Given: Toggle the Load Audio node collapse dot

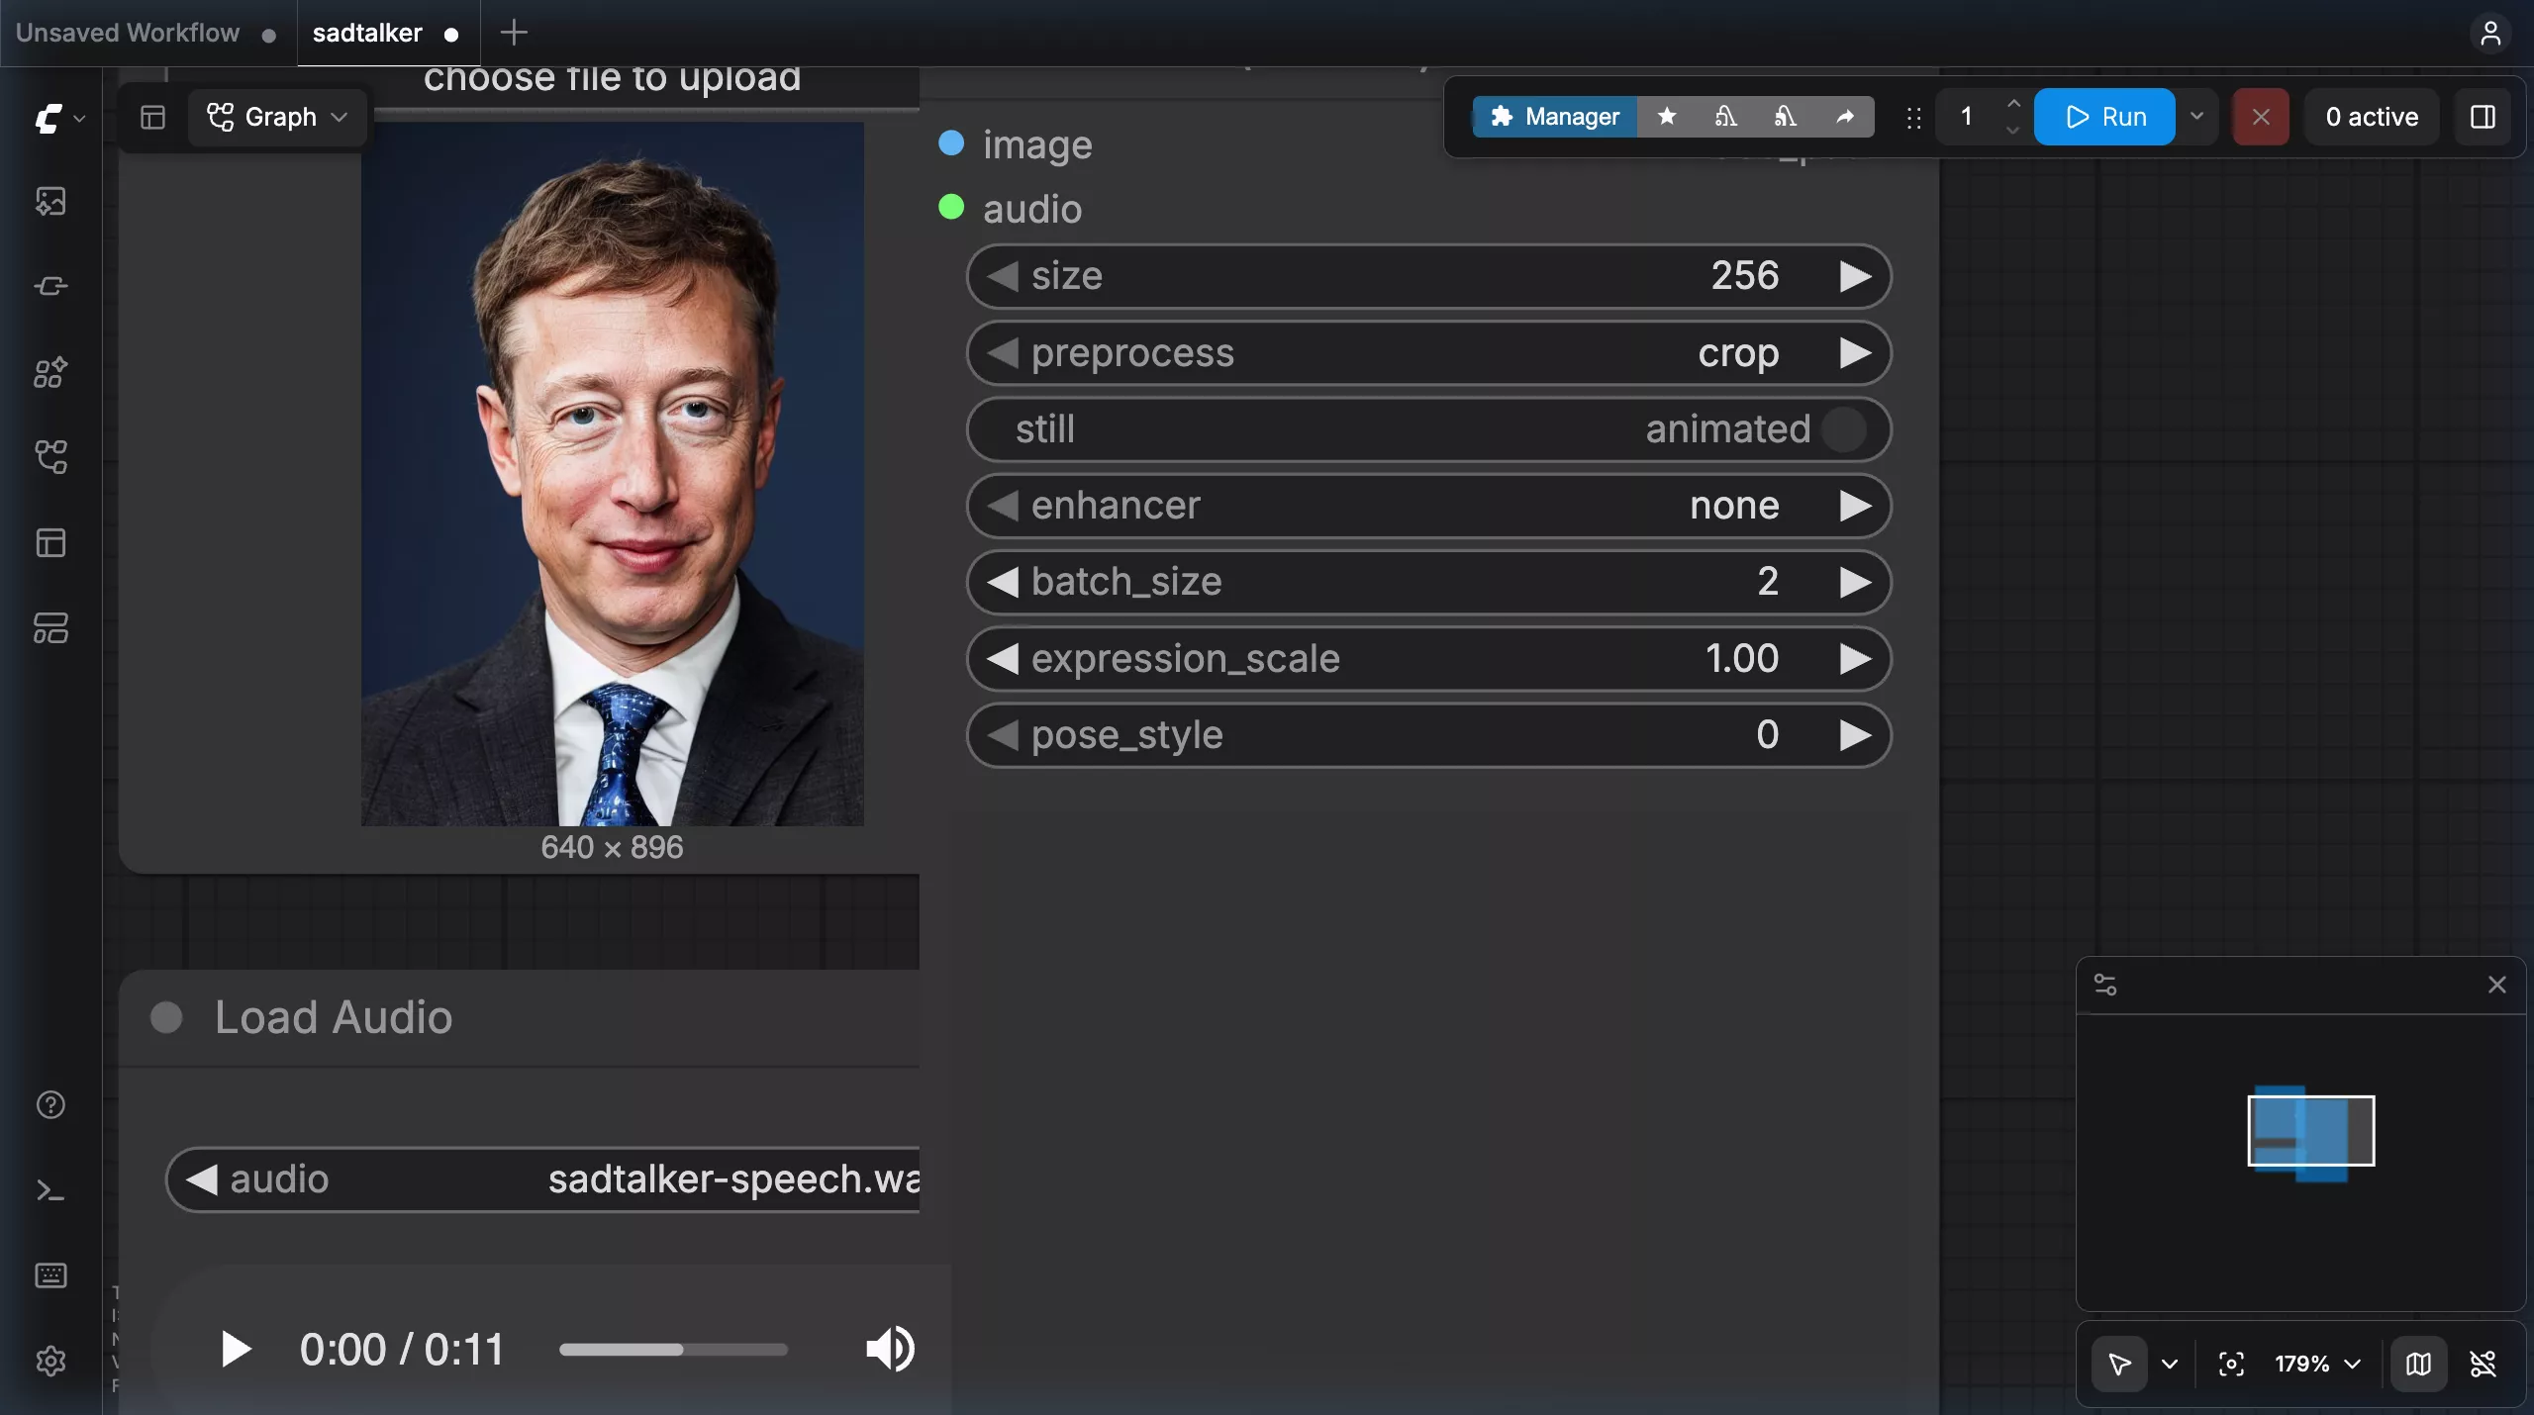Looking at the screenshot, I should coord(166,1017).
